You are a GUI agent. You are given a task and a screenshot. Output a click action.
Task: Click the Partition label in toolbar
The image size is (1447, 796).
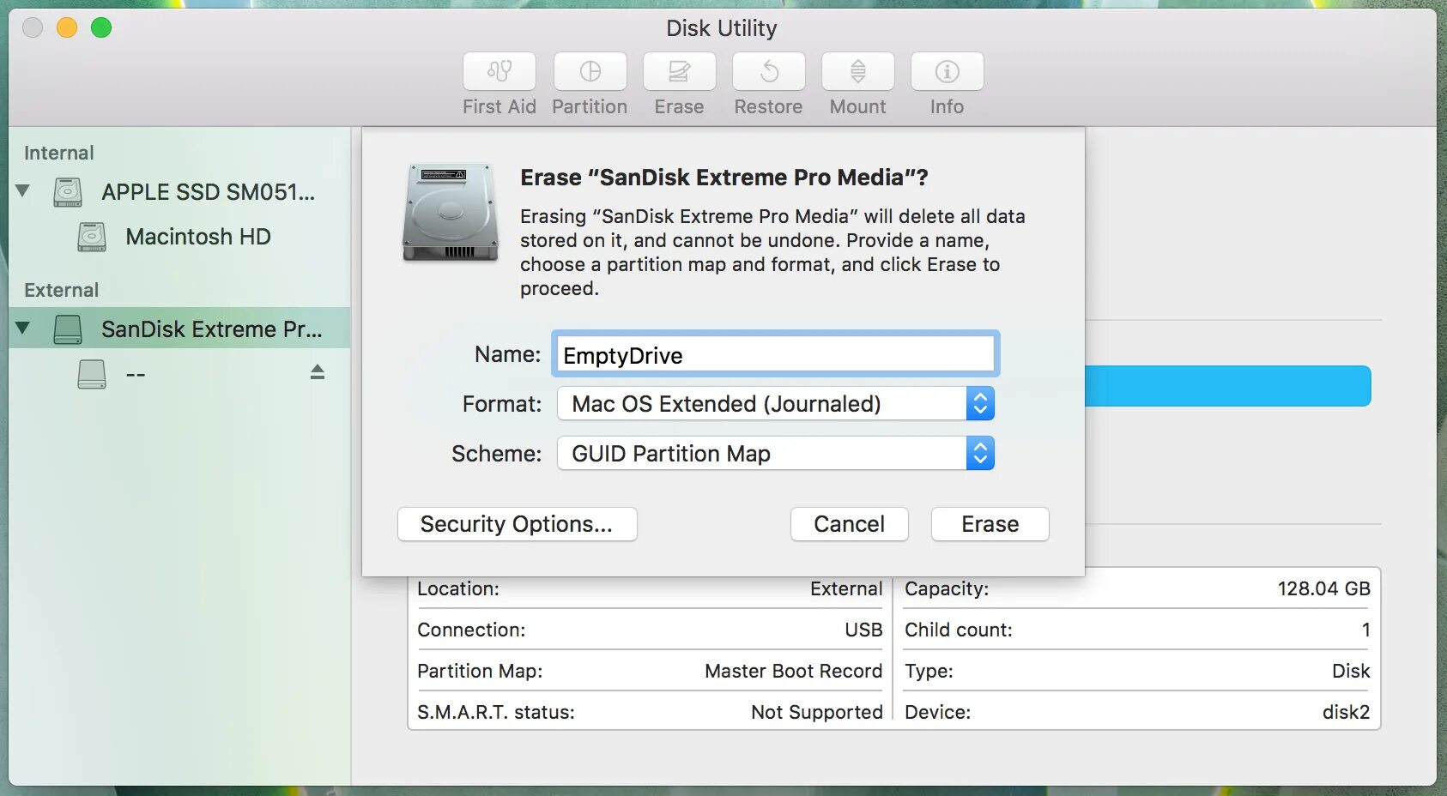click(590, 107)
